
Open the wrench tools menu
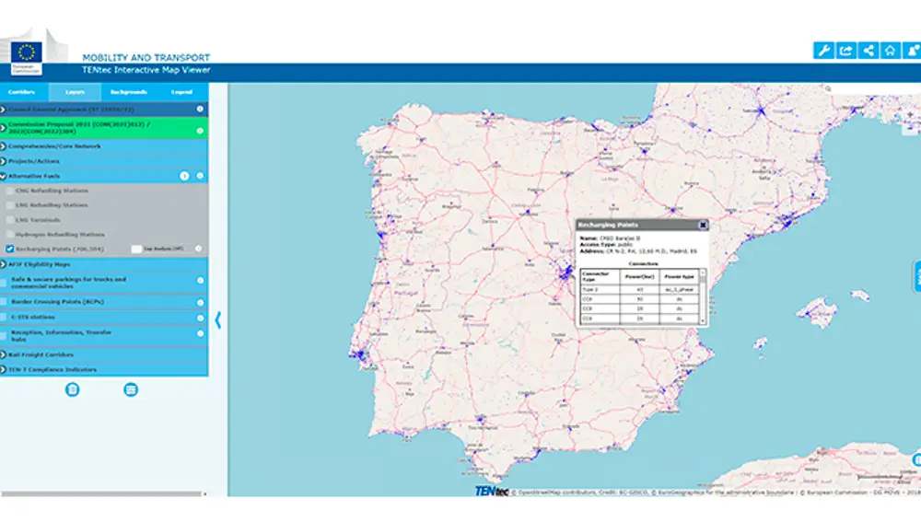(x=823, y=51)
